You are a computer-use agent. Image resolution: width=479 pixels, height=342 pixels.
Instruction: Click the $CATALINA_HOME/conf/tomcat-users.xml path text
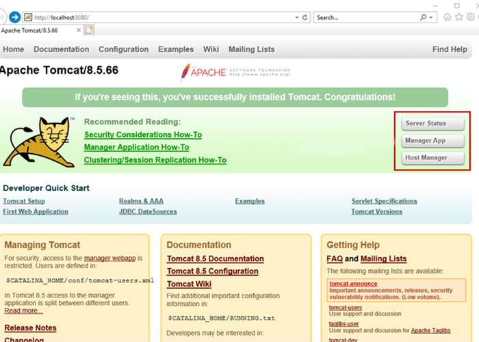click(80, 280)
